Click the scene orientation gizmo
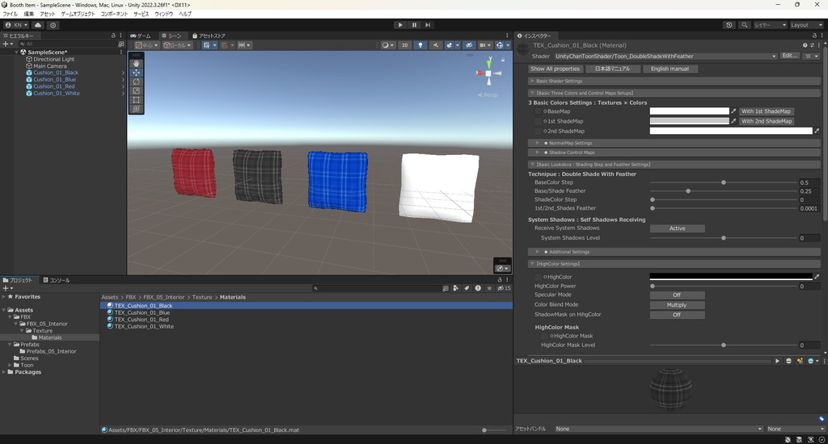828x444 pixels. (x=488, y=73)
